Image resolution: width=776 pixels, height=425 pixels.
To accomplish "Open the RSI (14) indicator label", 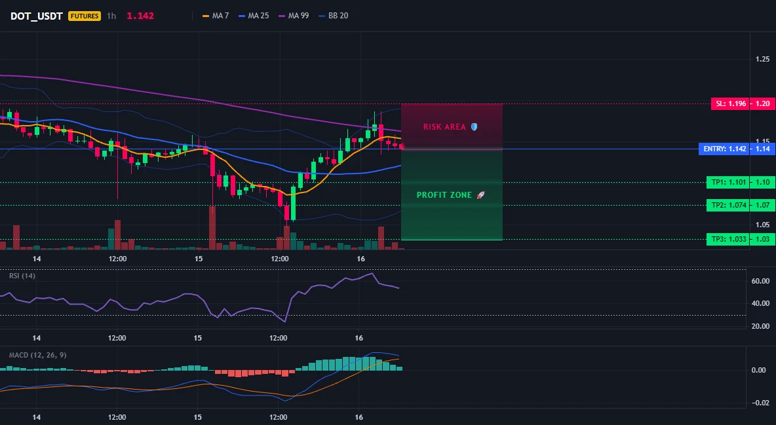I will [22, 276].
